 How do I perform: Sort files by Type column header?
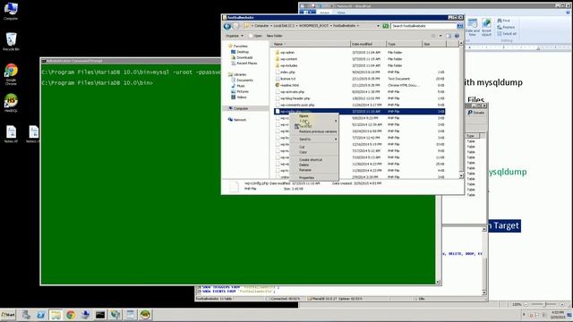pos(404,44)
